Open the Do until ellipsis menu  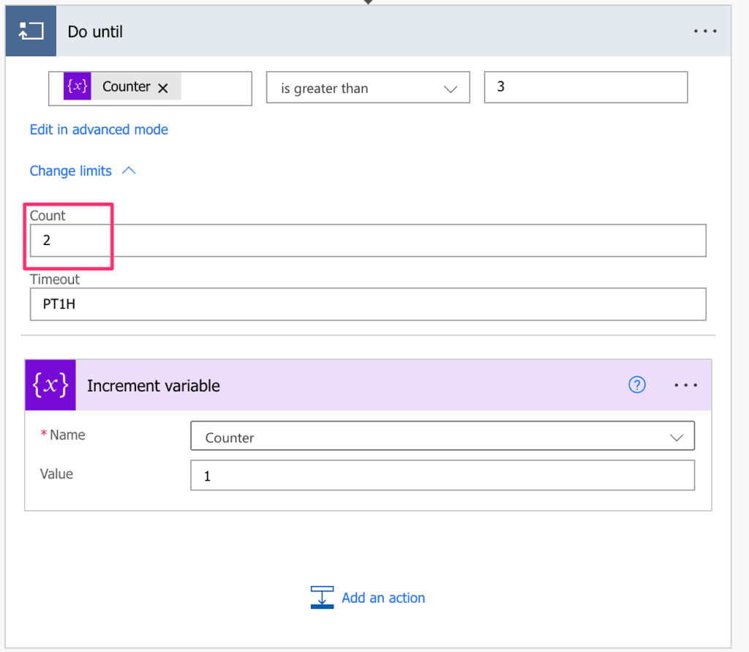click(x=705, y=31)
